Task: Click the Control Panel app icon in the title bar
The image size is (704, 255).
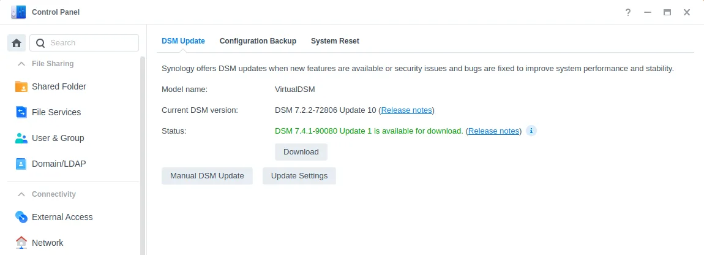Action: 18,12
